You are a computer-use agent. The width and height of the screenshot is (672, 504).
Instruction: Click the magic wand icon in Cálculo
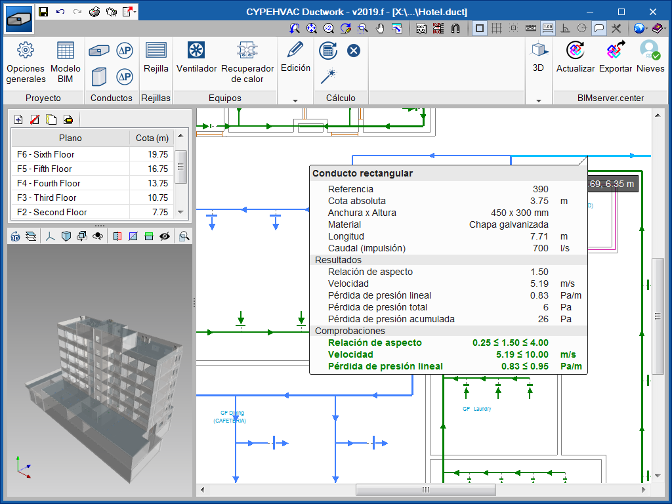328,76
